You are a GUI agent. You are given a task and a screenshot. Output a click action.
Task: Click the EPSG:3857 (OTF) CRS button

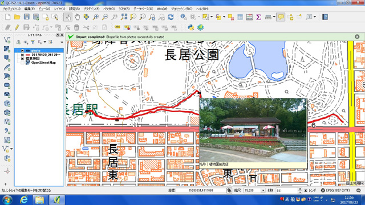click(x=335, y=190)
